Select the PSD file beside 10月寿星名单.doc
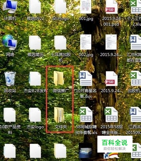 [x=112, y=79]
